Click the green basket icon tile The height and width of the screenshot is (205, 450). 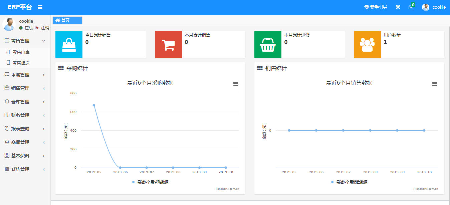click(x=268, y=45)
